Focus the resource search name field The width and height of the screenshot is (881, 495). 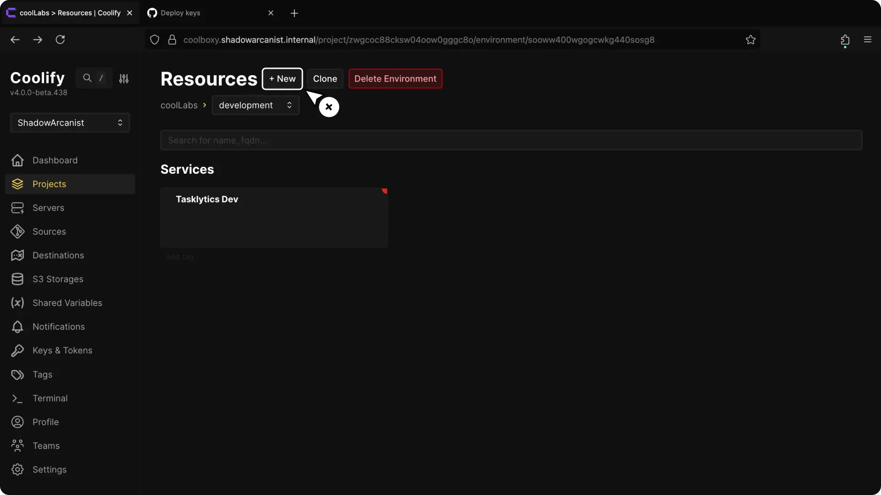click(x=511, y=140)
